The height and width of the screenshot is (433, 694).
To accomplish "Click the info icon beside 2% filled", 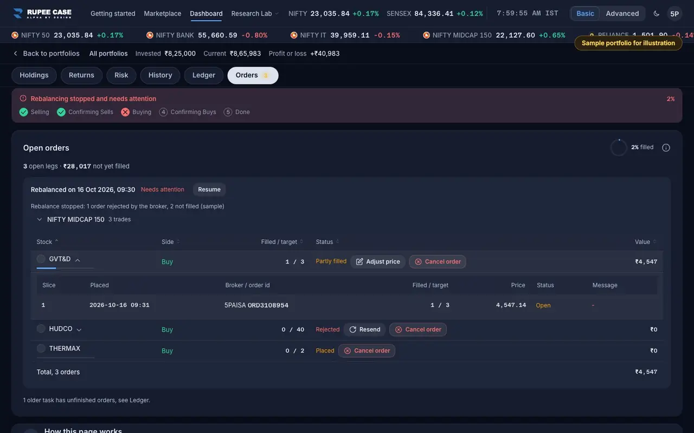I will coord(666,148).
